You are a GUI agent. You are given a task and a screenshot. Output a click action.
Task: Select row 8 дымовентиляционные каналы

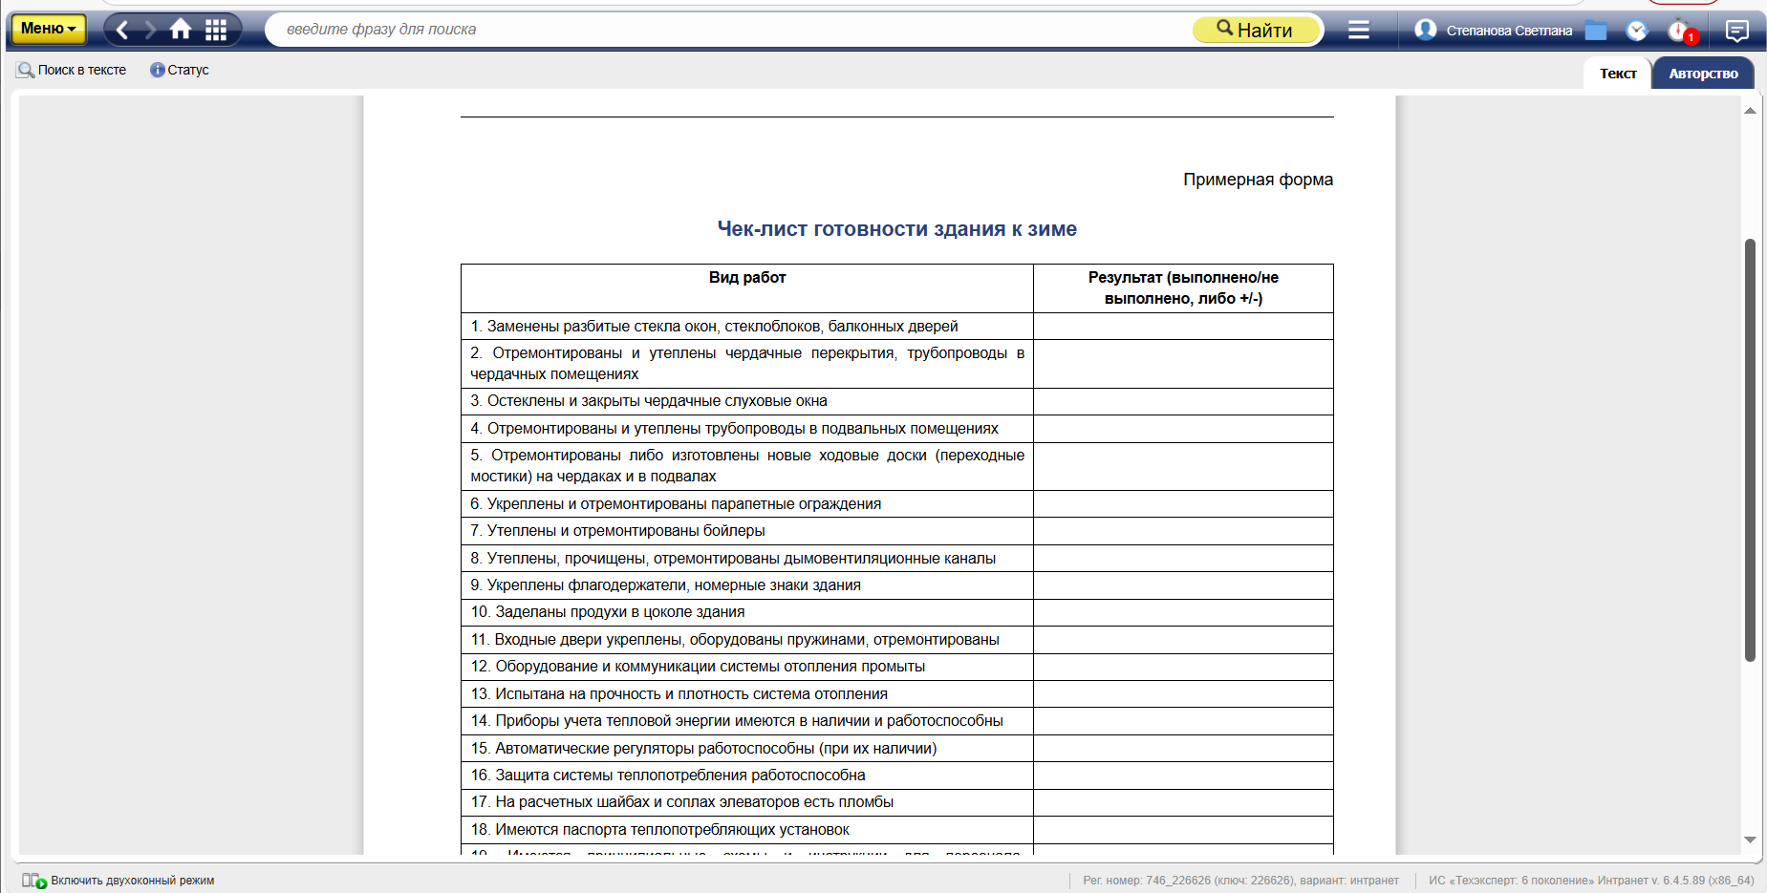point(747,559)
